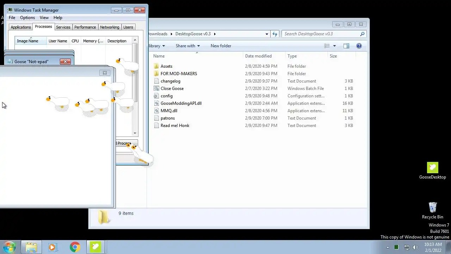Open the view options dropdown arrow

334,46
